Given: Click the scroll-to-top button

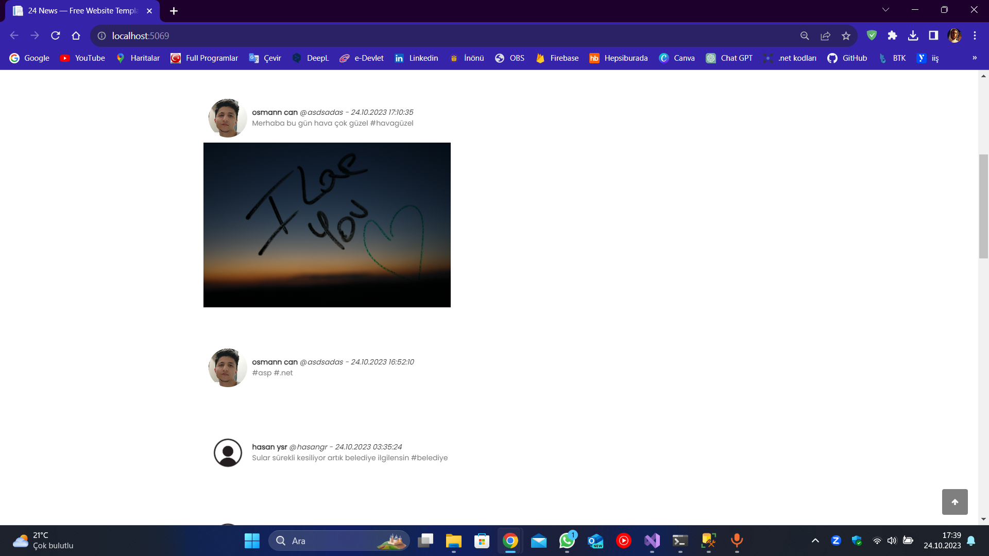Looking at the screenshot, I should point(955,501).
